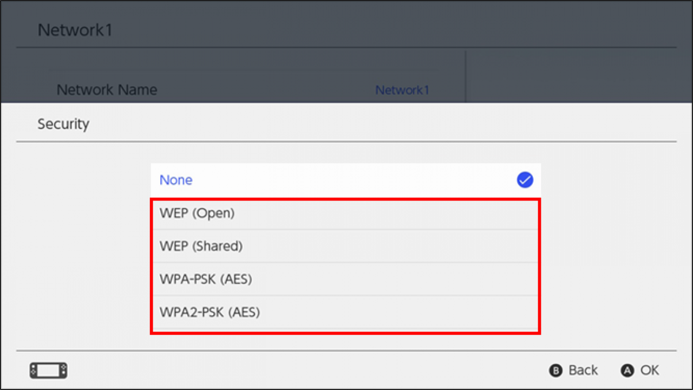Click the Security dialog heading
Viewport: 693px width, 390px height.
63,124
